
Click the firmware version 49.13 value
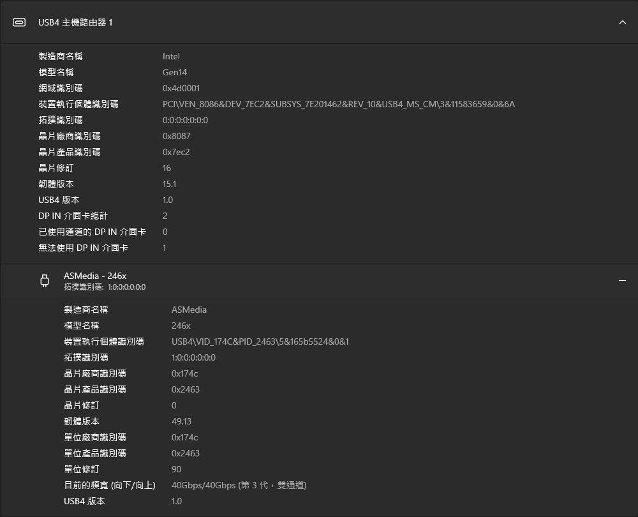181,421
